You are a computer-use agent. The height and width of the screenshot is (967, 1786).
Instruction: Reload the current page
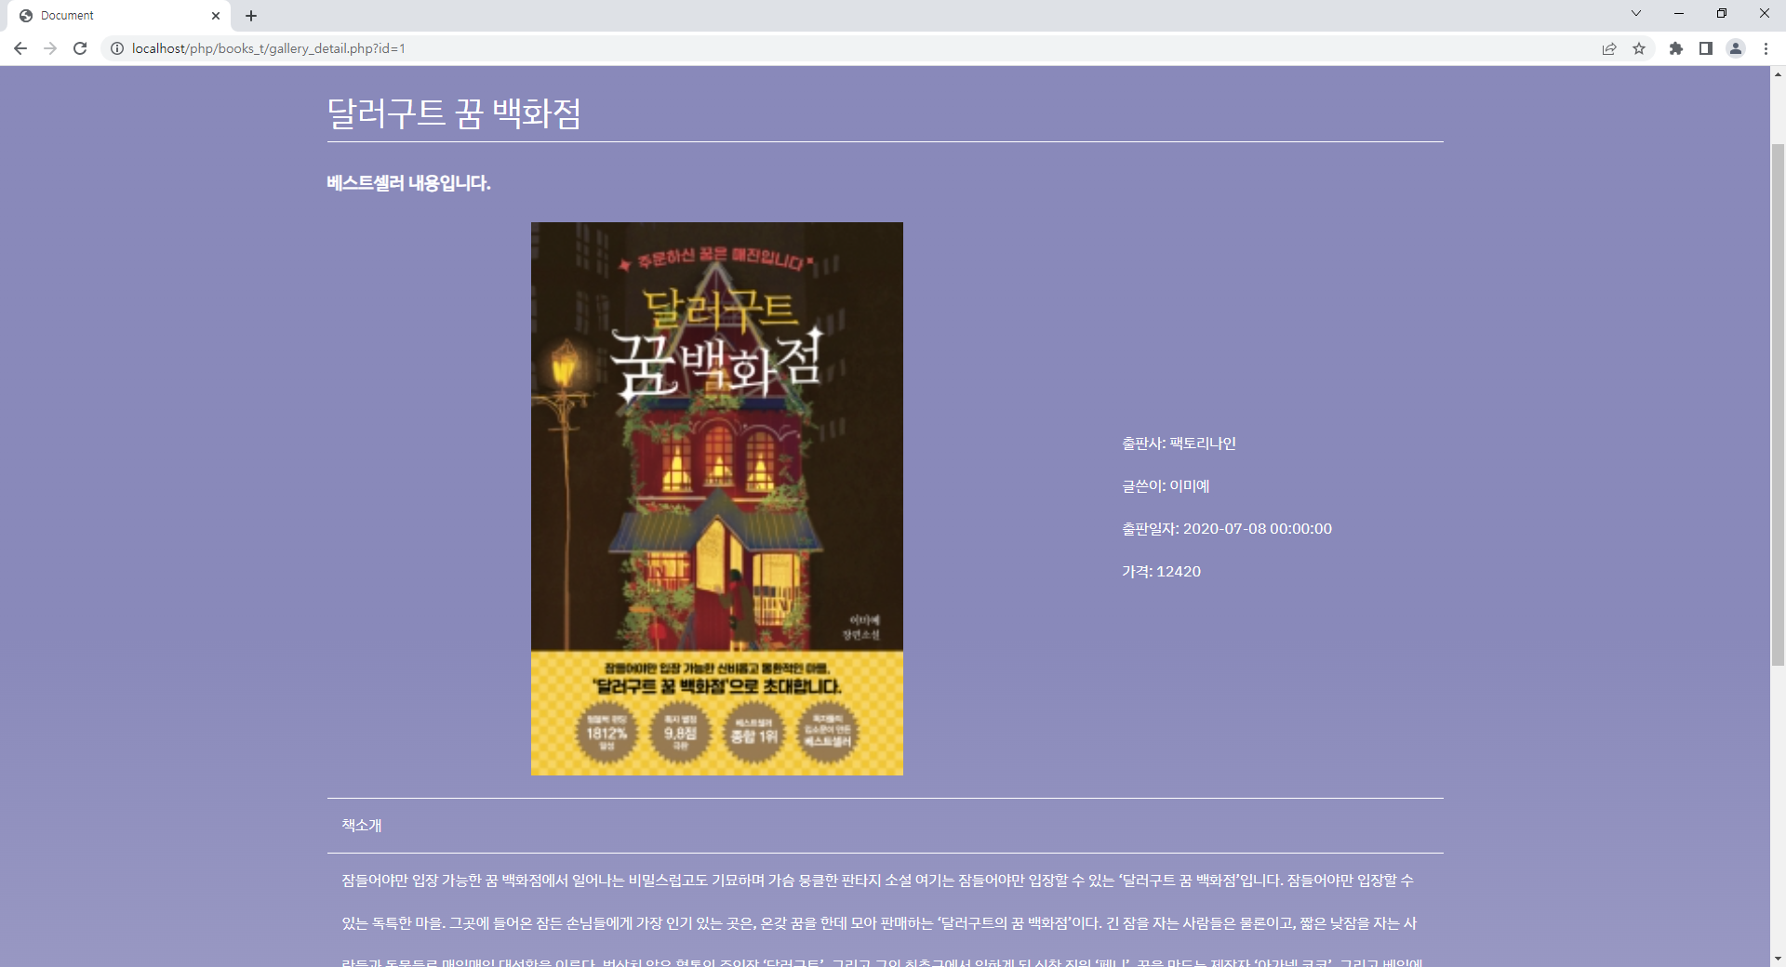pos(80,48)
